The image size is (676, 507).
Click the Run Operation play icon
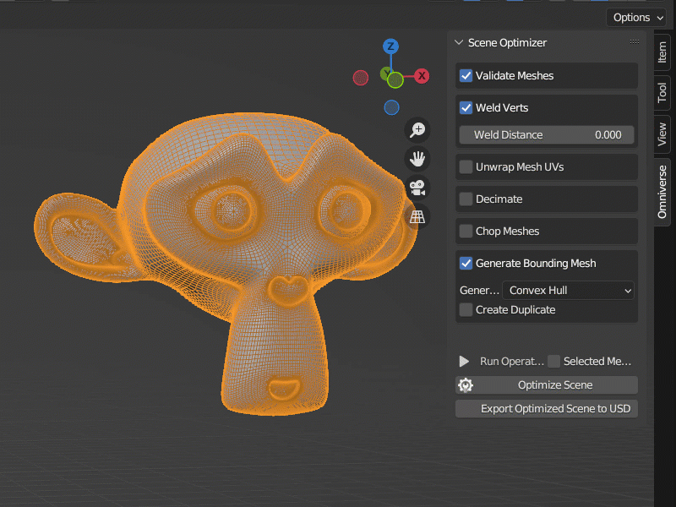464,361
